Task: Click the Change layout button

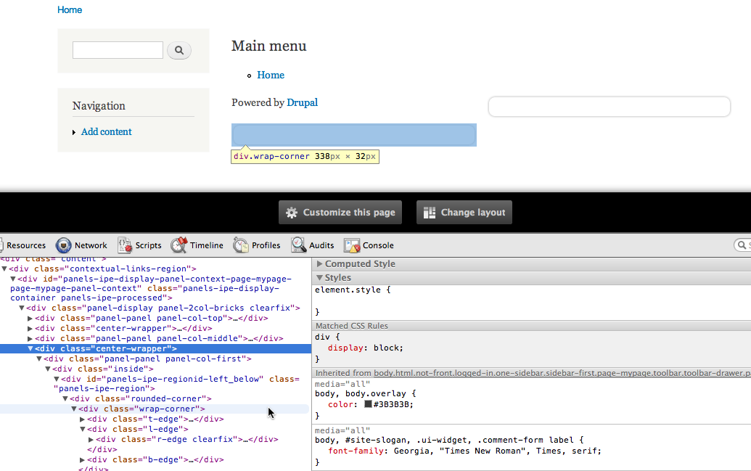Action: 464,212
